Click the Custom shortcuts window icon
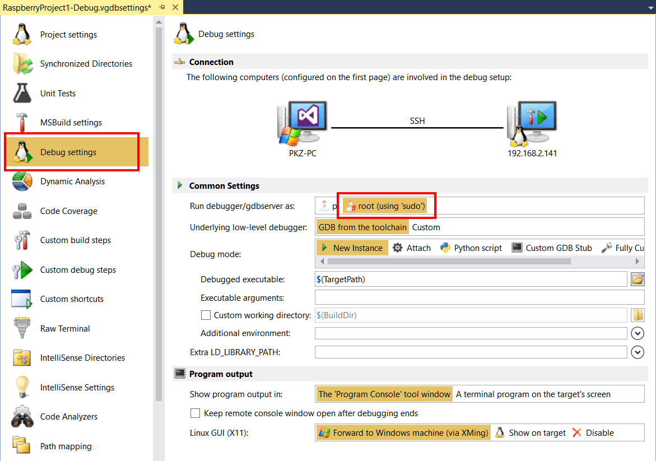Image resolution: width=656 pixels, height=461 pixels. tap(22, 299)
